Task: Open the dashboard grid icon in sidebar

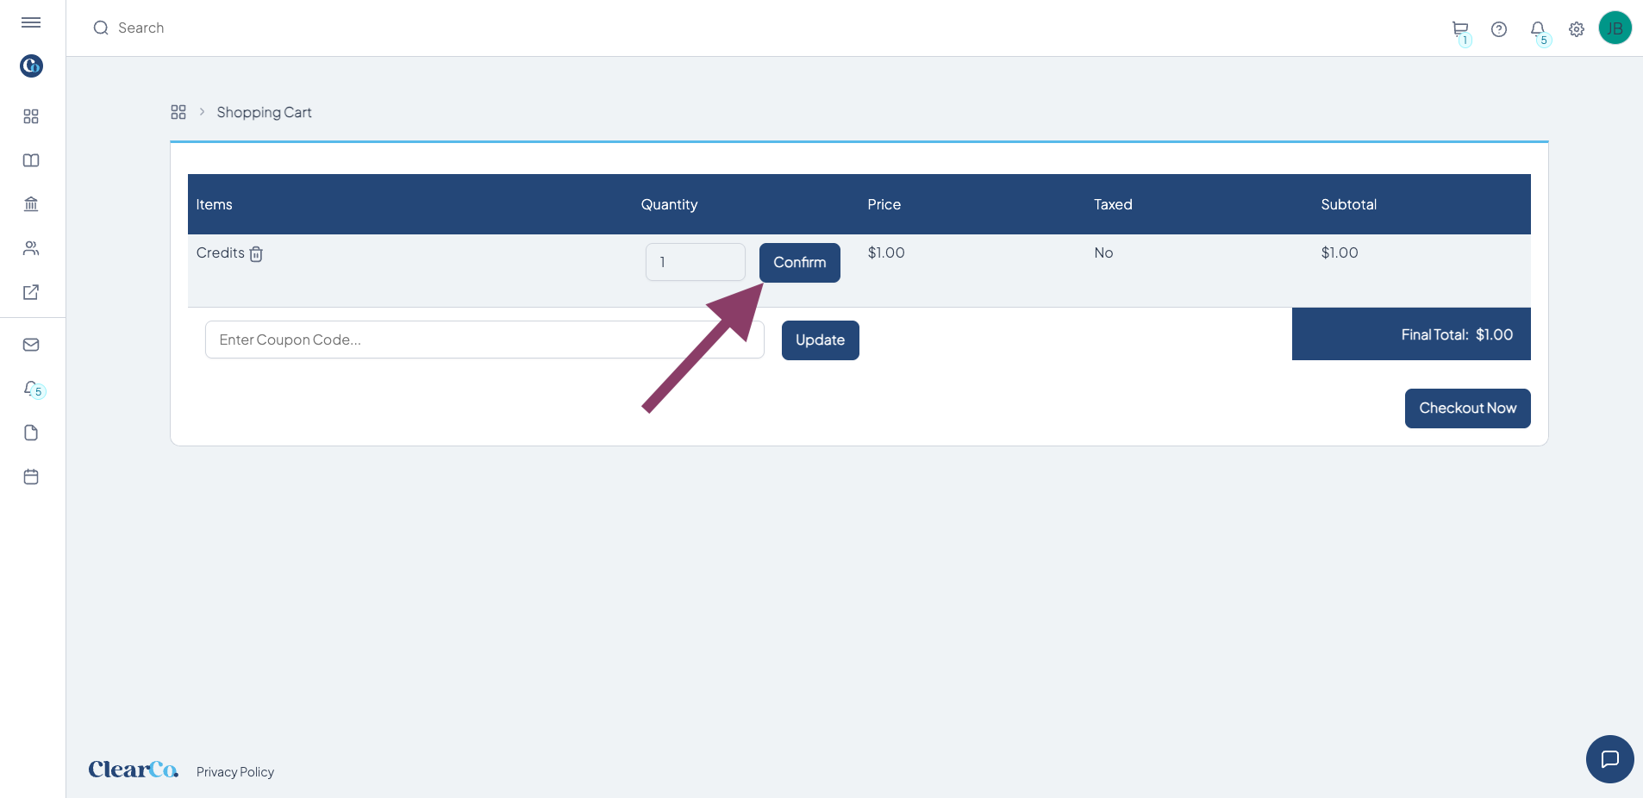Action: [31, 116]
